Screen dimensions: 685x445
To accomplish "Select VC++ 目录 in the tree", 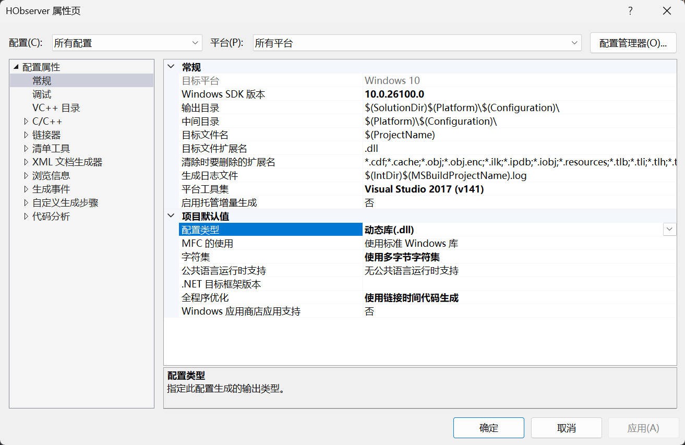I will pos(56,108).
